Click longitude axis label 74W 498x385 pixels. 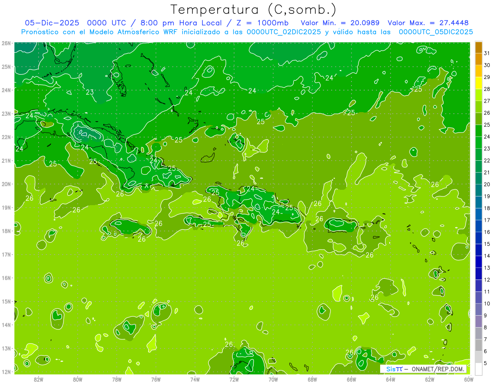[195, 379]
